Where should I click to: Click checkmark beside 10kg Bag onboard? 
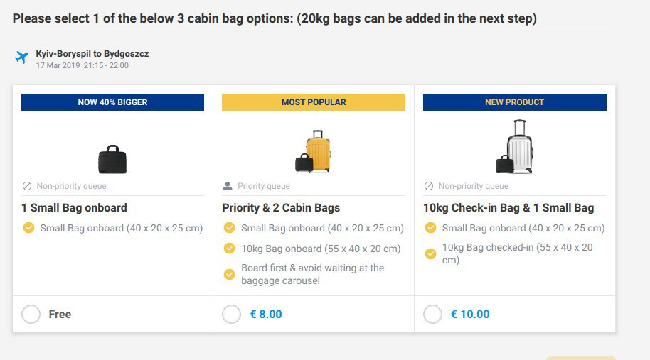click(229, 249)
